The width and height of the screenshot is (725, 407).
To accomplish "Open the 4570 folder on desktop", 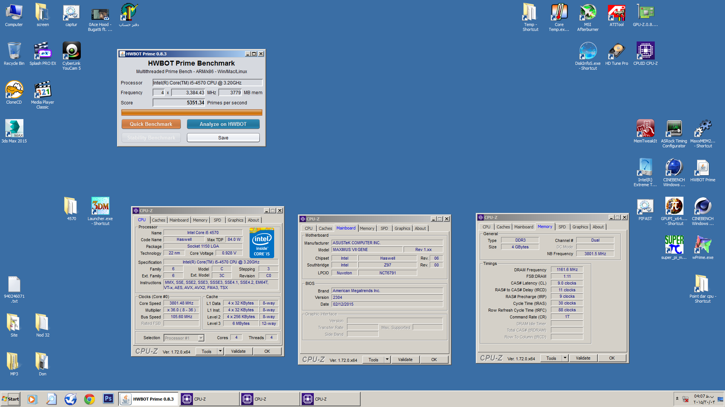I will tap(71, 209).
